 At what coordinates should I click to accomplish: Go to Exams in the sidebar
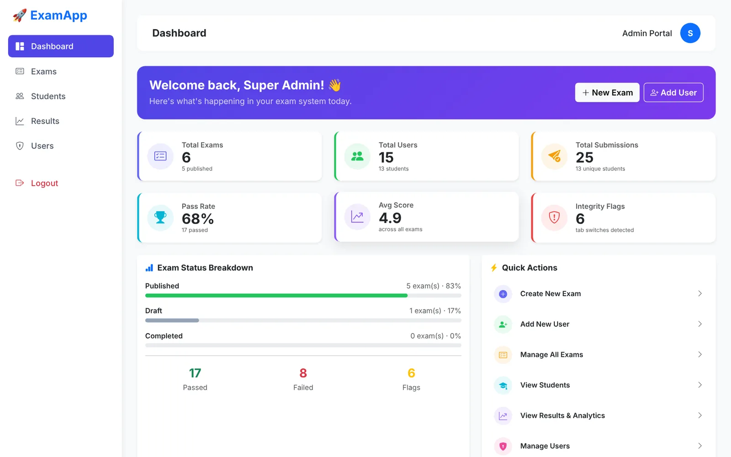pyautogui.click(x=61, y=71)
